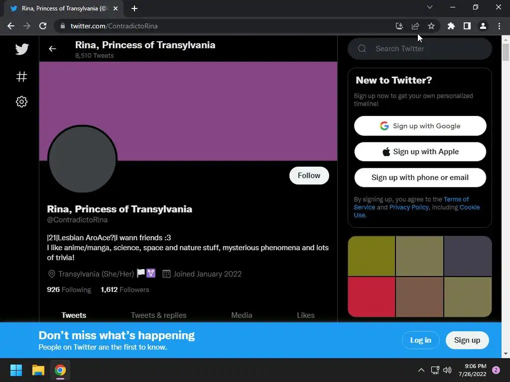The height and width of the screenshot is (382, 510).
Task: Open the brown bottom-middle media thumbnail
Action: 419,297
